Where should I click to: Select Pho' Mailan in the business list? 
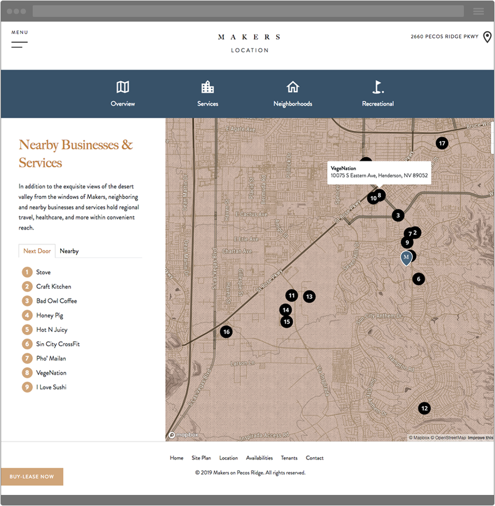pos(51,358)
